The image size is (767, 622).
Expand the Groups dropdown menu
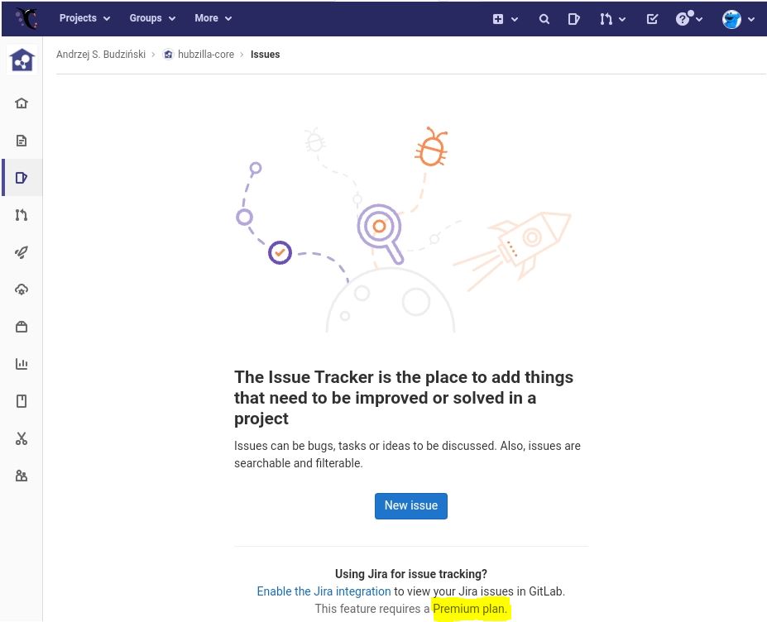[x=152, y=18]
